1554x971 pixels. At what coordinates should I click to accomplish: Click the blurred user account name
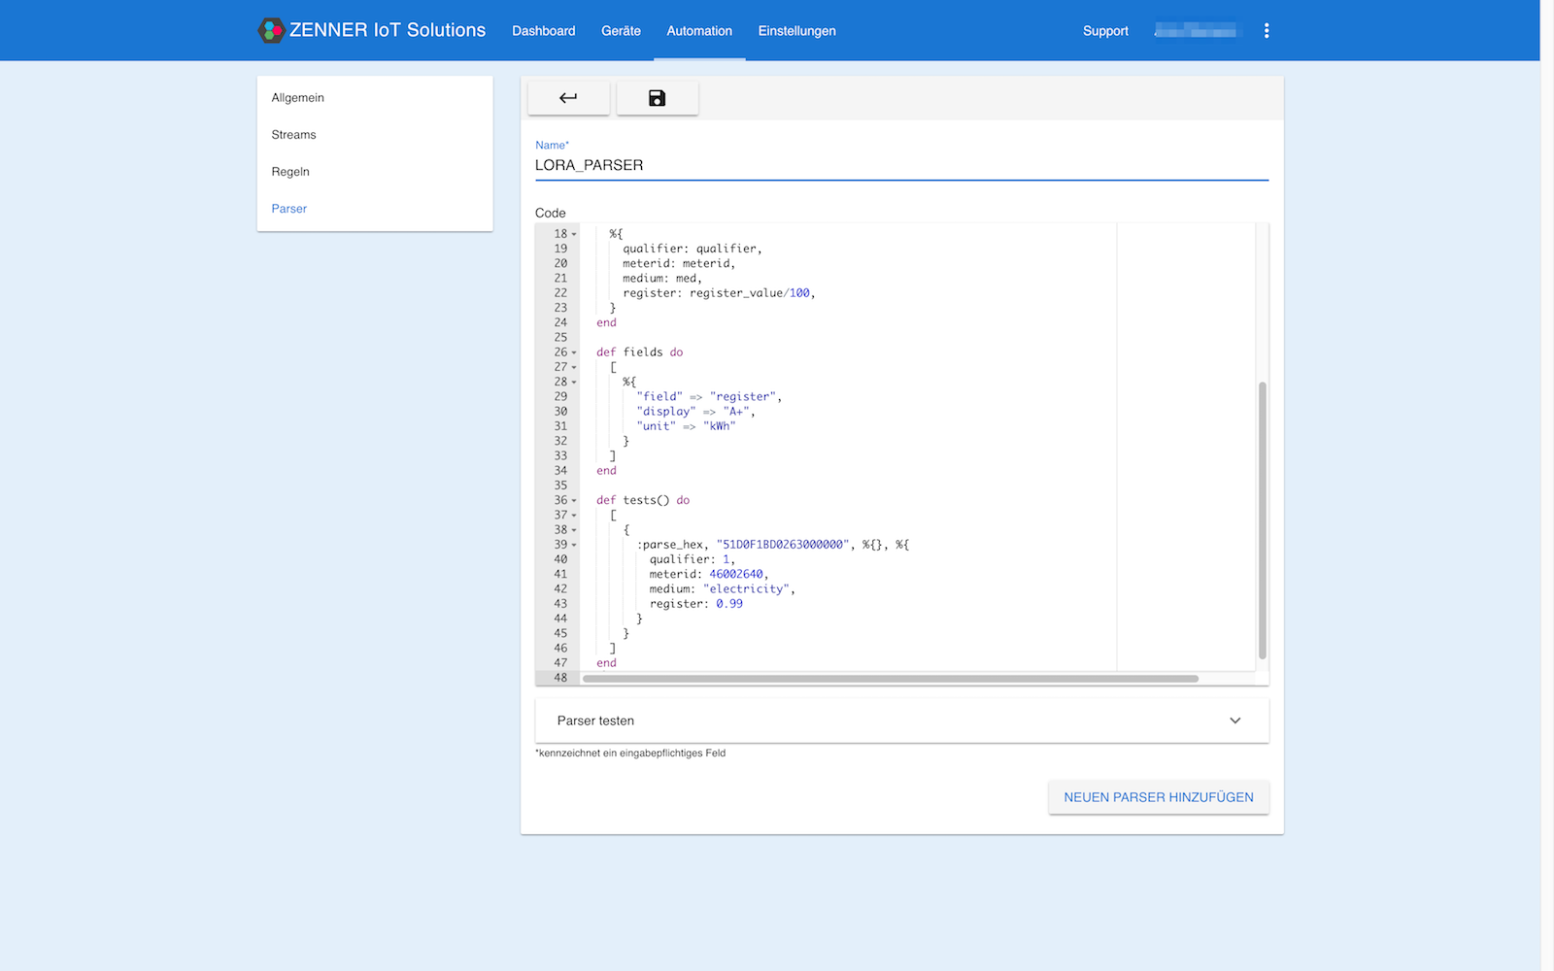click(x=1196, y=31)
